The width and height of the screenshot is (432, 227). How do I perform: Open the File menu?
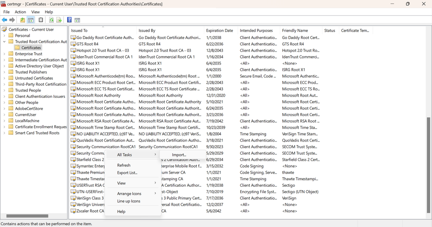[6, 12]
